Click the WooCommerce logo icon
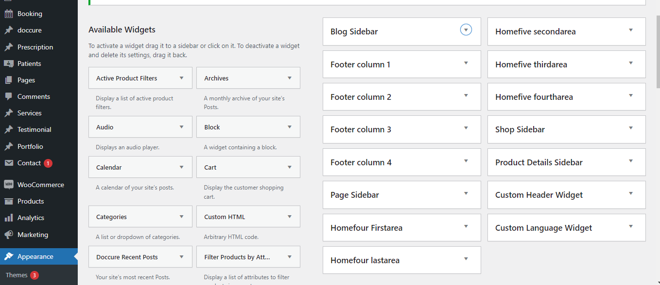The image size is (660, 285). click(x=9, y=185)
